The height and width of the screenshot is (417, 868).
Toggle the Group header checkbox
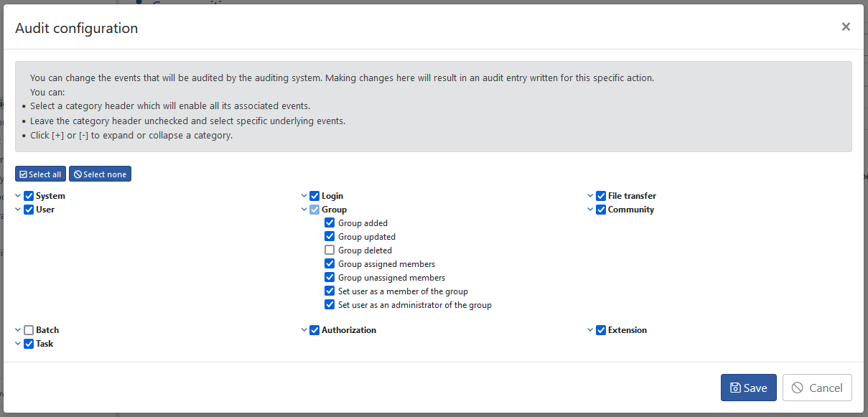tap(314, 210)
